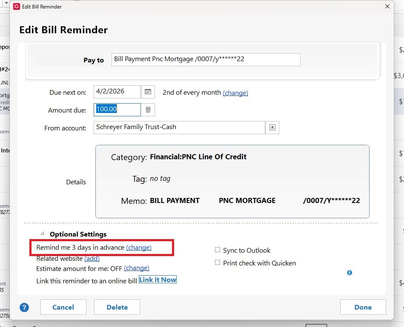Screen dimensions: 404x327
Task: Click the blue info icon
Action: coord(350,273)
